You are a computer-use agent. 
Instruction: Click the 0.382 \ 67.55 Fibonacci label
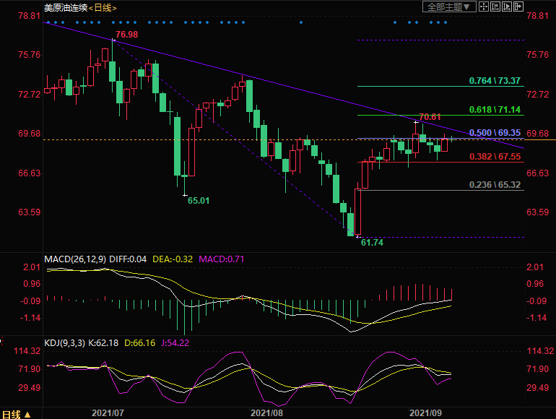coord(495,156)
